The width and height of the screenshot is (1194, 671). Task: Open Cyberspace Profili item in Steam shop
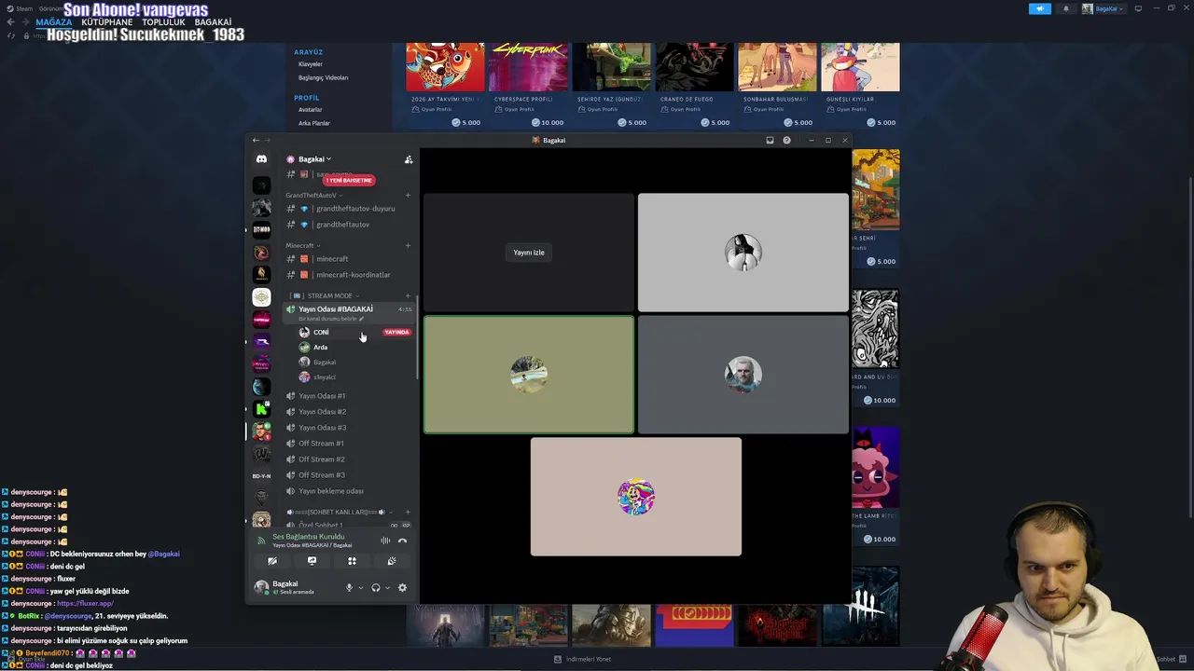pyautogui.click(x=529, y=84)
